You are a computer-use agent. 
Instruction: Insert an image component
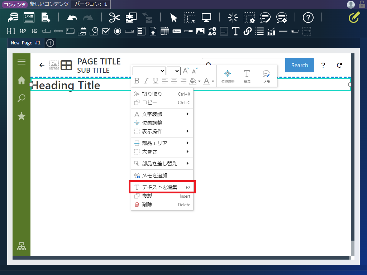200,31
